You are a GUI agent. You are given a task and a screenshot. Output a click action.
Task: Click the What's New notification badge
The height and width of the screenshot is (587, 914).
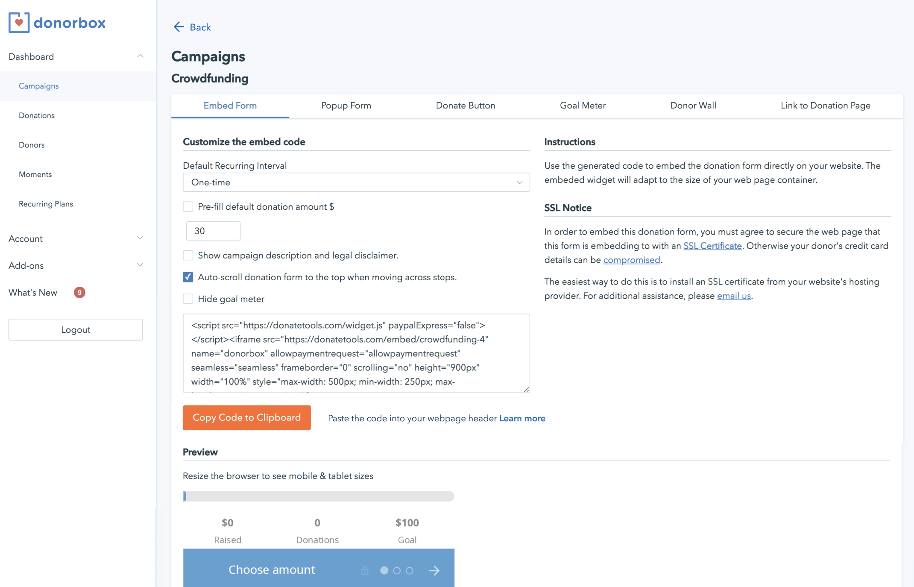tap(79, 292)
